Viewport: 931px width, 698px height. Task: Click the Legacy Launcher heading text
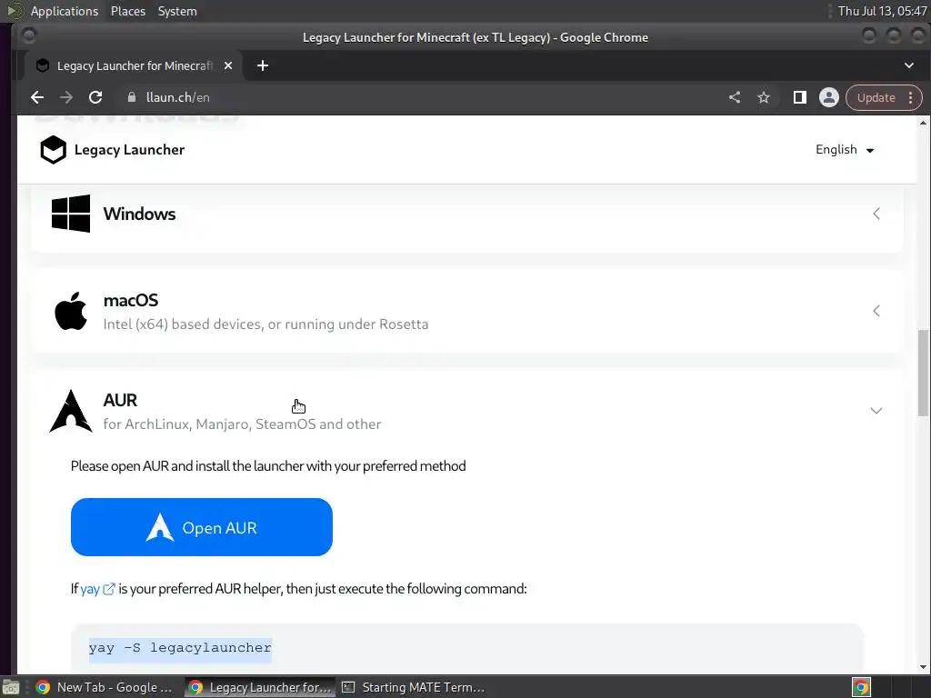point(129,150)
